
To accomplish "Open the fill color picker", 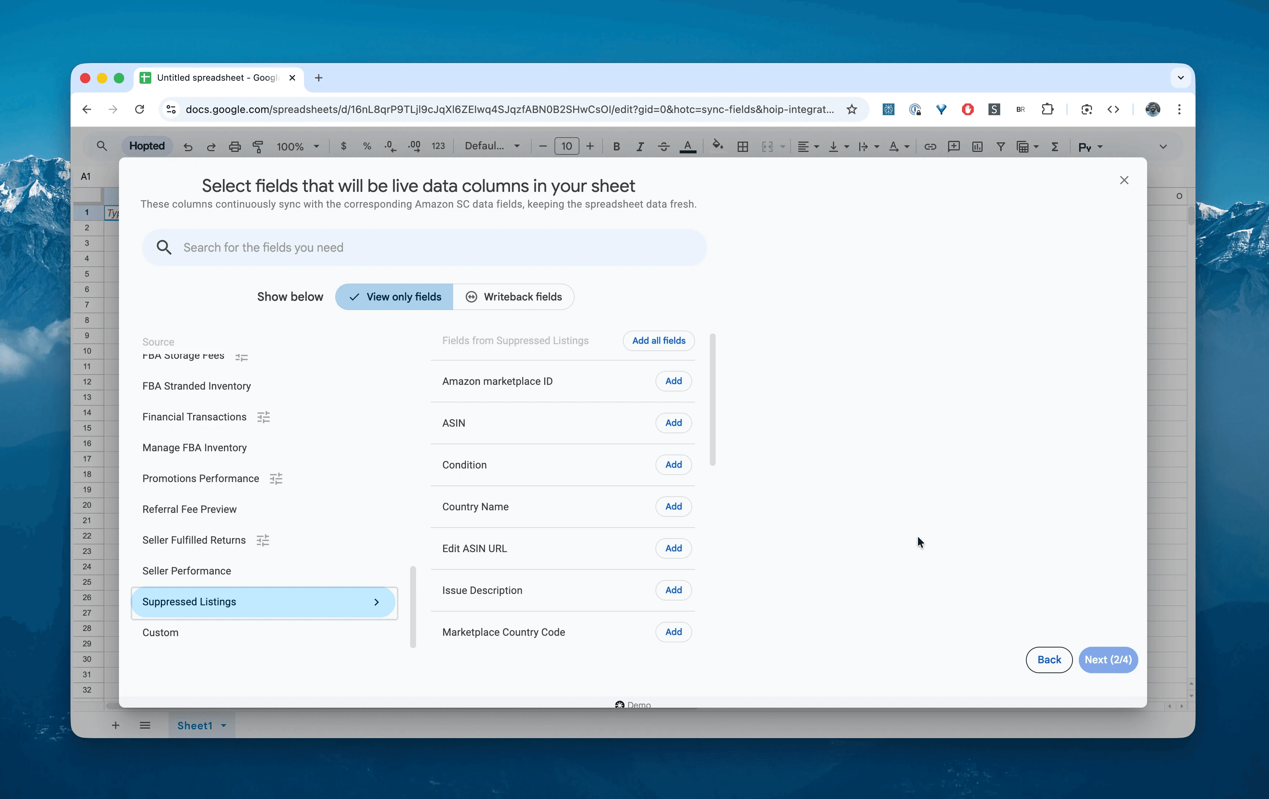I will 717,145.
